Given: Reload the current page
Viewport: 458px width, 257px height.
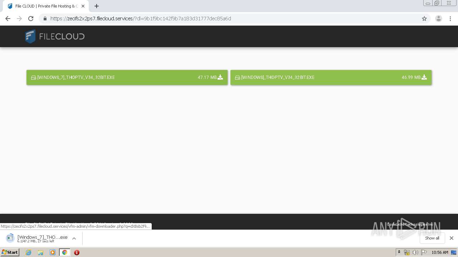Looking at the screenshot, I should pyautogui.click(x=31, y=19).
